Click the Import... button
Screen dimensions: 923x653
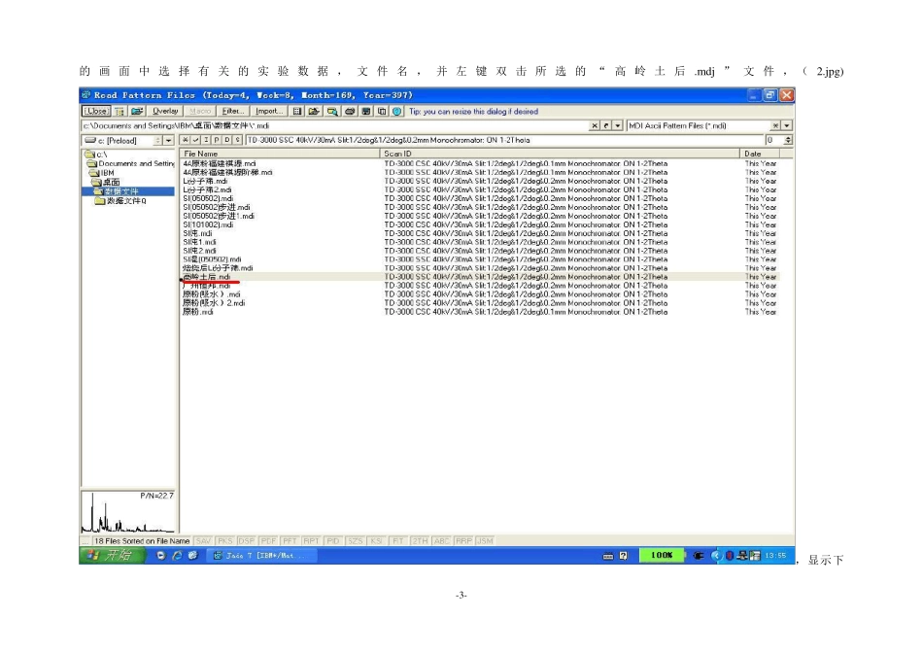click(x=269, y=112)
